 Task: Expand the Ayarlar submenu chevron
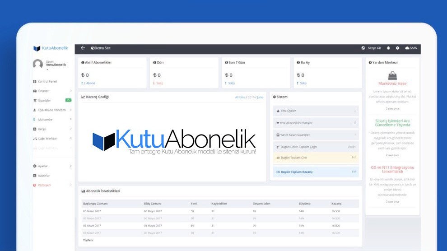(x=71, y=166)
